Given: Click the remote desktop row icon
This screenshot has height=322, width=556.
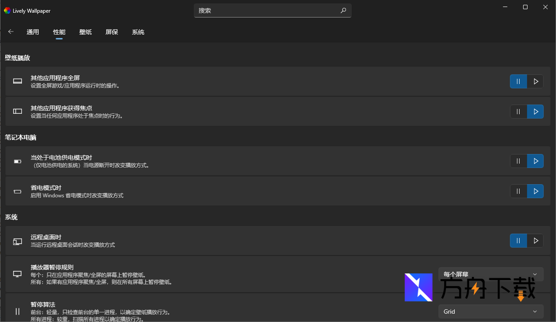Looking at the screenshot, I should click(18, 241).
